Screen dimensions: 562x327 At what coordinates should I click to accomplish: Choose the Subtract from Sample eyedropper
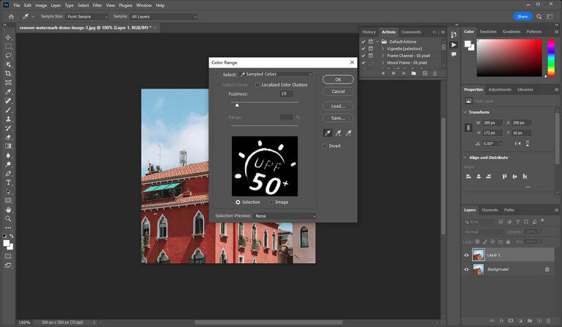tap(348, 133)
